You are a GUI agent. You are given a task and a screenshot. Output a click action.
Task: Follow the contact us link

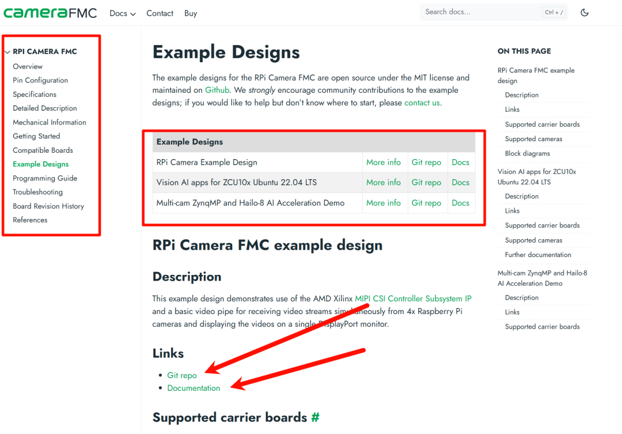point(422,103)
